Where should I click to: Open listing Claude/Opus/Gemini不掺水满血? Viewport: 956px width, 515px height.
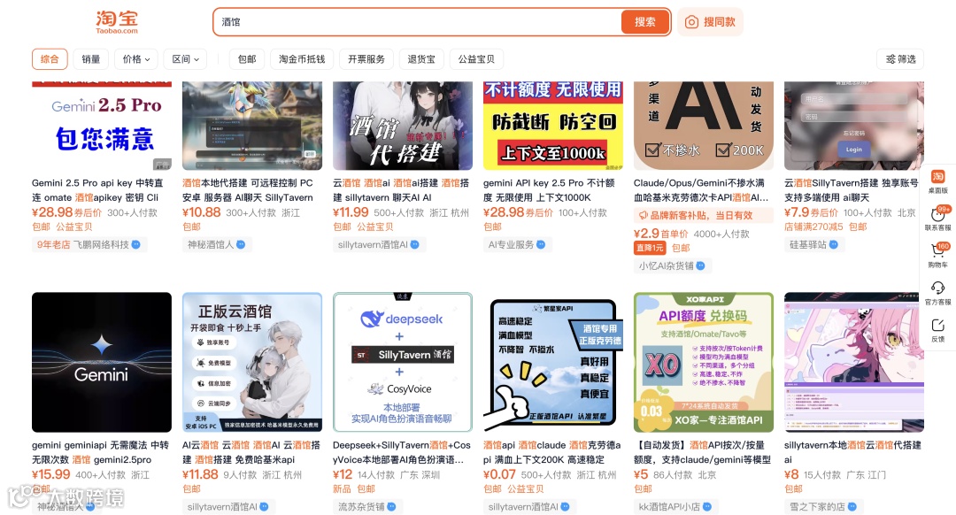click(x=701, y=190)
